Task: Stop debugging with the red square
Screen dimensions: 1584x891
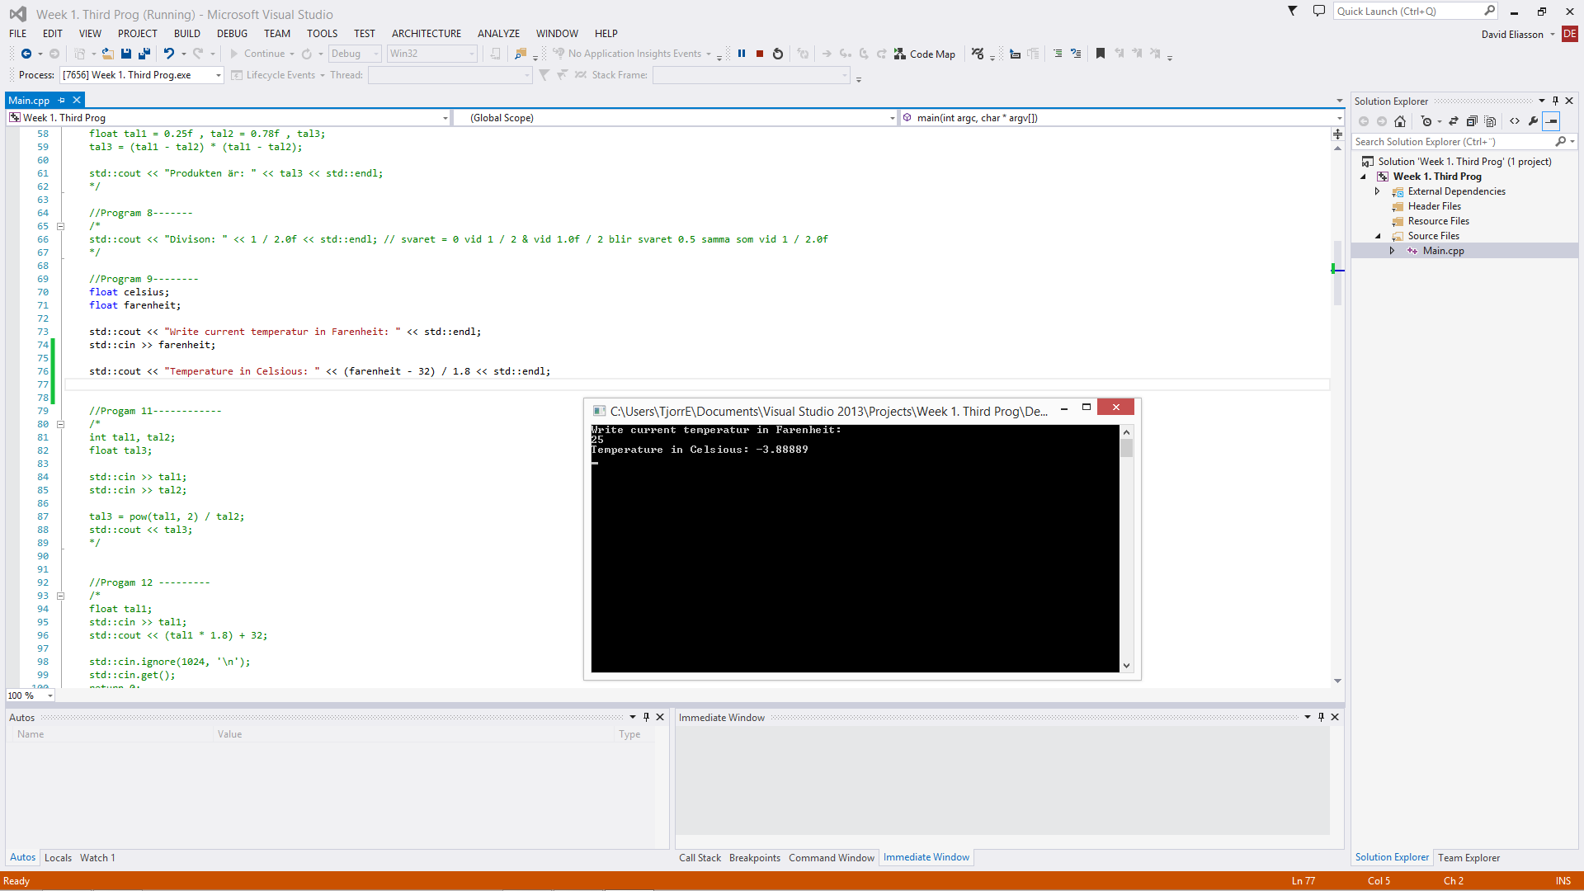Action: coord(760,54)
